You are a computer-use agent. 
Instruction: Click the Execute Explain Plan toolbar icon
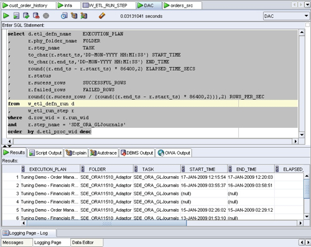pyautogui.click(x=74, y=16)
